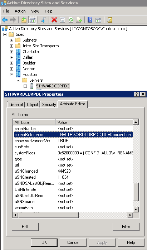
Task: Click the Forward arrow toolbar icon
Action: tap(13, 20)
